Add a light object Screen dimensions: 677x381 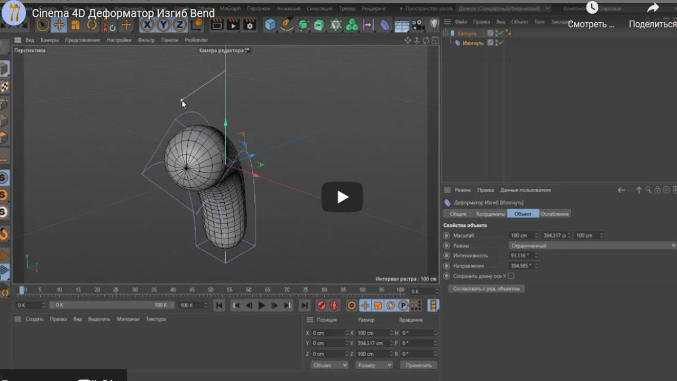(x=434, y=24)
